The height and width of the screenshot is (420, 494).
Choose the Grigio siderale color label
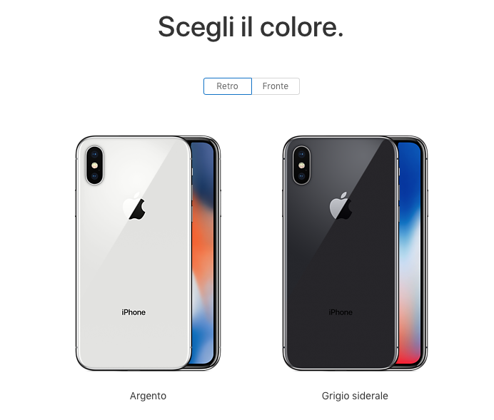click(355, 396)
